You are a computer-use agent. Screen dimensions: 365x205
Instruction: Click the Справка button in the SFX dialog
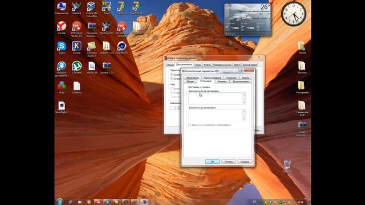245,162
